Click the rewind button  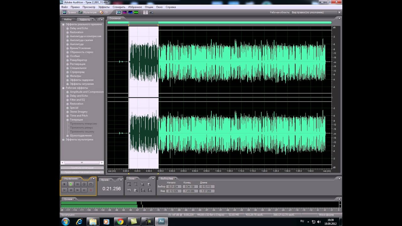(x=71, y=190)
